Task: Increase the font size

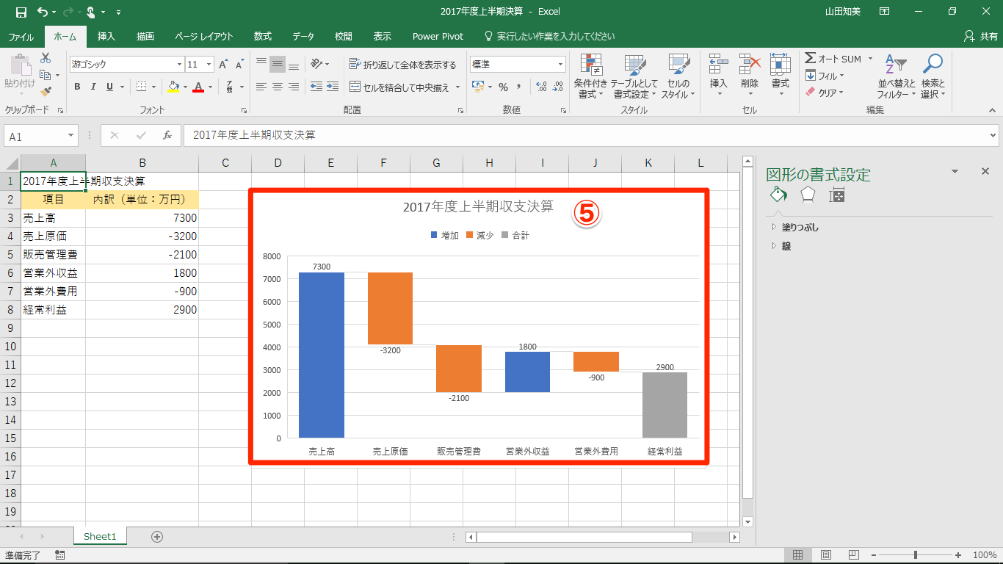Action: 223,65
